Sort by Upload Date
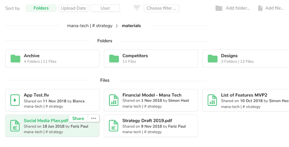This screenshot has width=289, height=147. point(73,8)
